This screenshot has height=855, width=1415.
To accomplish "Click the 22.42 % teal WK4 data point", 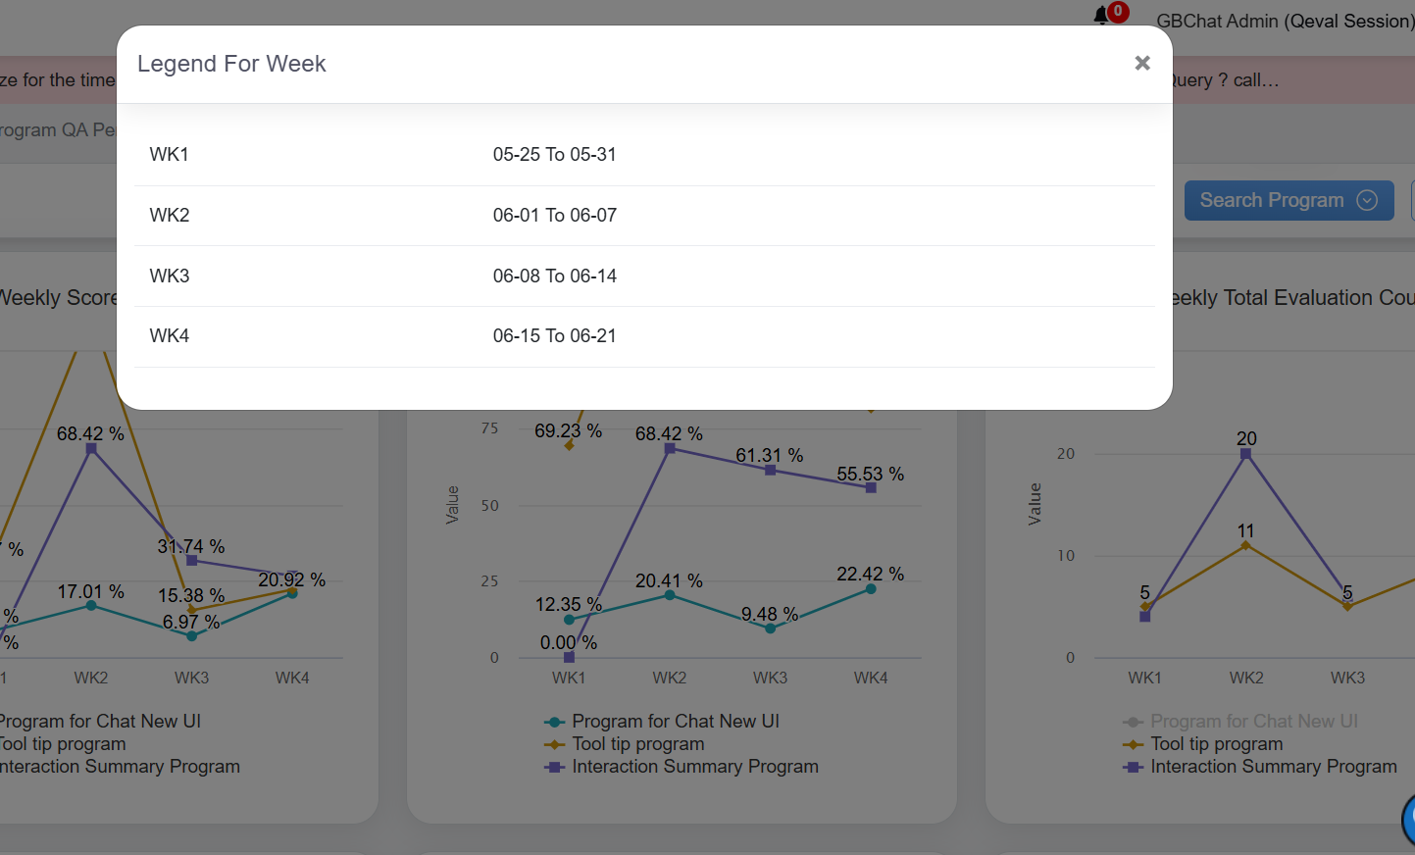I will [871, 589].
